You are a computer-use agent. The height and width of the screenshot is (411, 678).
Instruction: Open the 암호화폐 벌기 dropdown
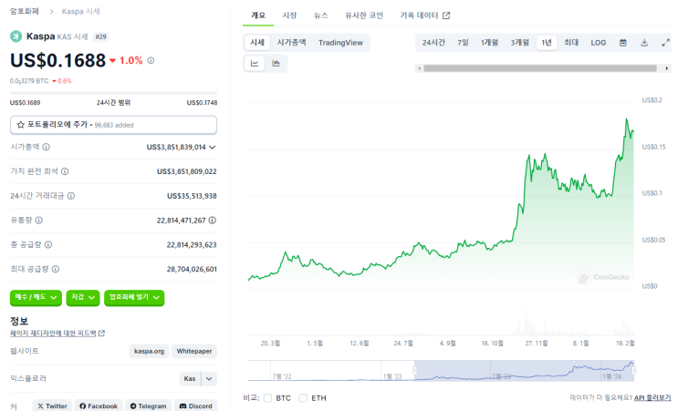(x=134, y=297)
